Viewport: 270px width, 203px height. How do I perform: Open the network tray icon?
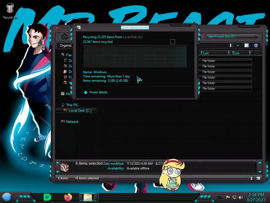click(234, 197)
